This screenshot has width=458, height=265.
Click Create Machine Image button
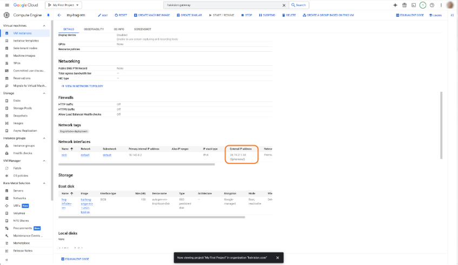point(151,15)
